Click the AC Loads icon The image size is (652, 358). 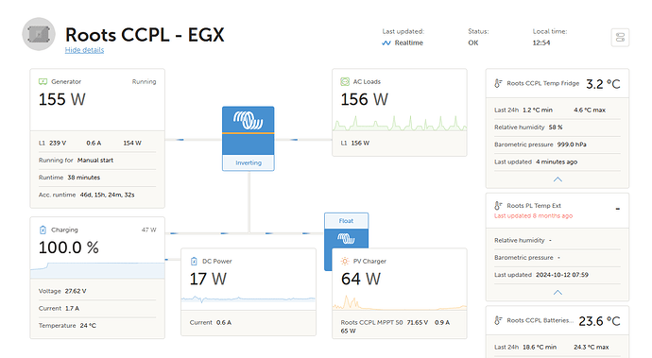345,81
